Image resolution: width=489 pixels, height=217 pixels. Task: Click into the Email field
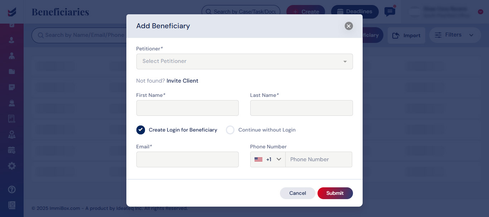[x=187, y=159]
